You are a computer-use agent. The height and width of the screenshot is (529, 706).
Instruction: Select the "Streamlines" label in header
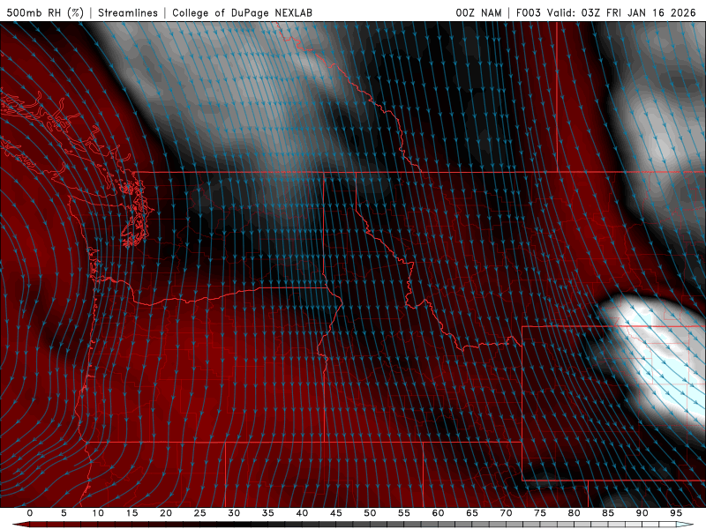128,12
